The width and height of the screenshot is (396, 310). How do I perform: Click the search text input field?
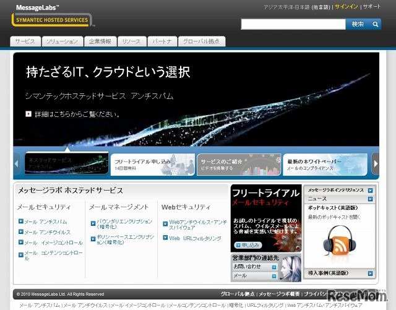click(293, 24)
